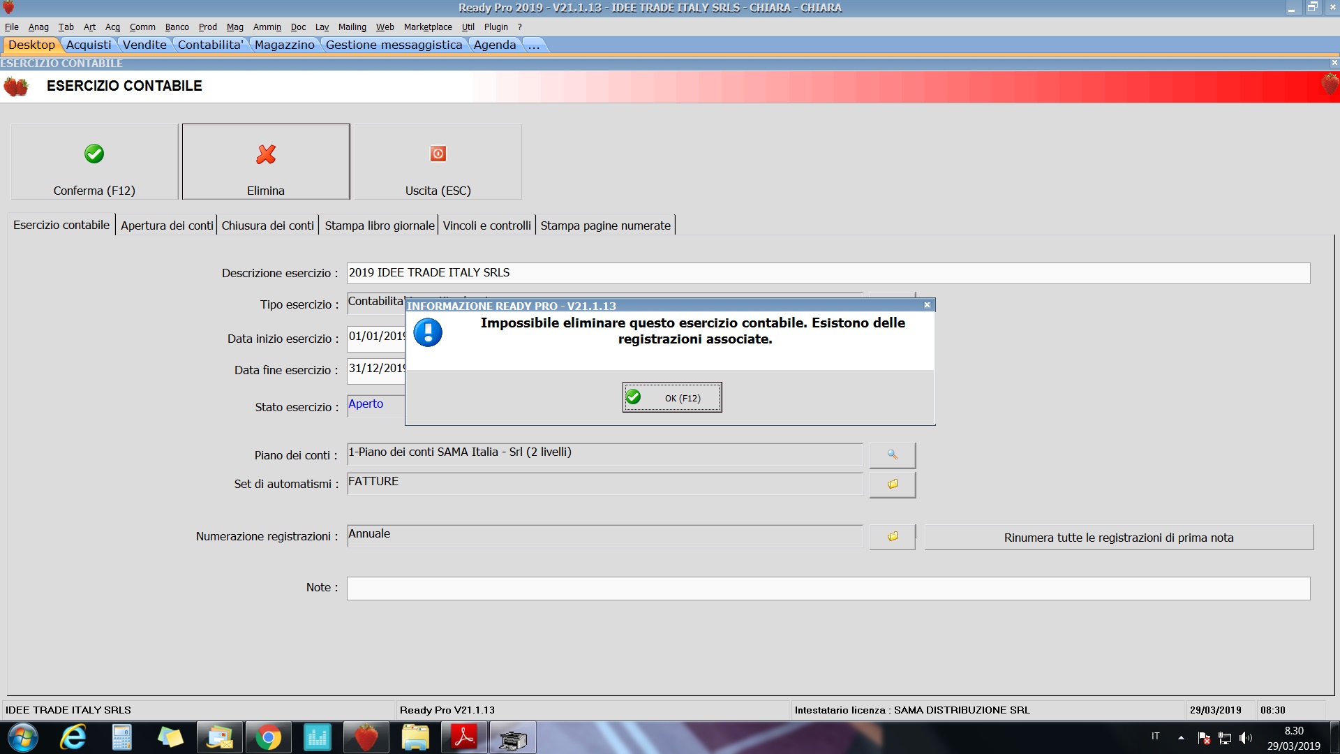Open the Mag menu

click(235, 27)
